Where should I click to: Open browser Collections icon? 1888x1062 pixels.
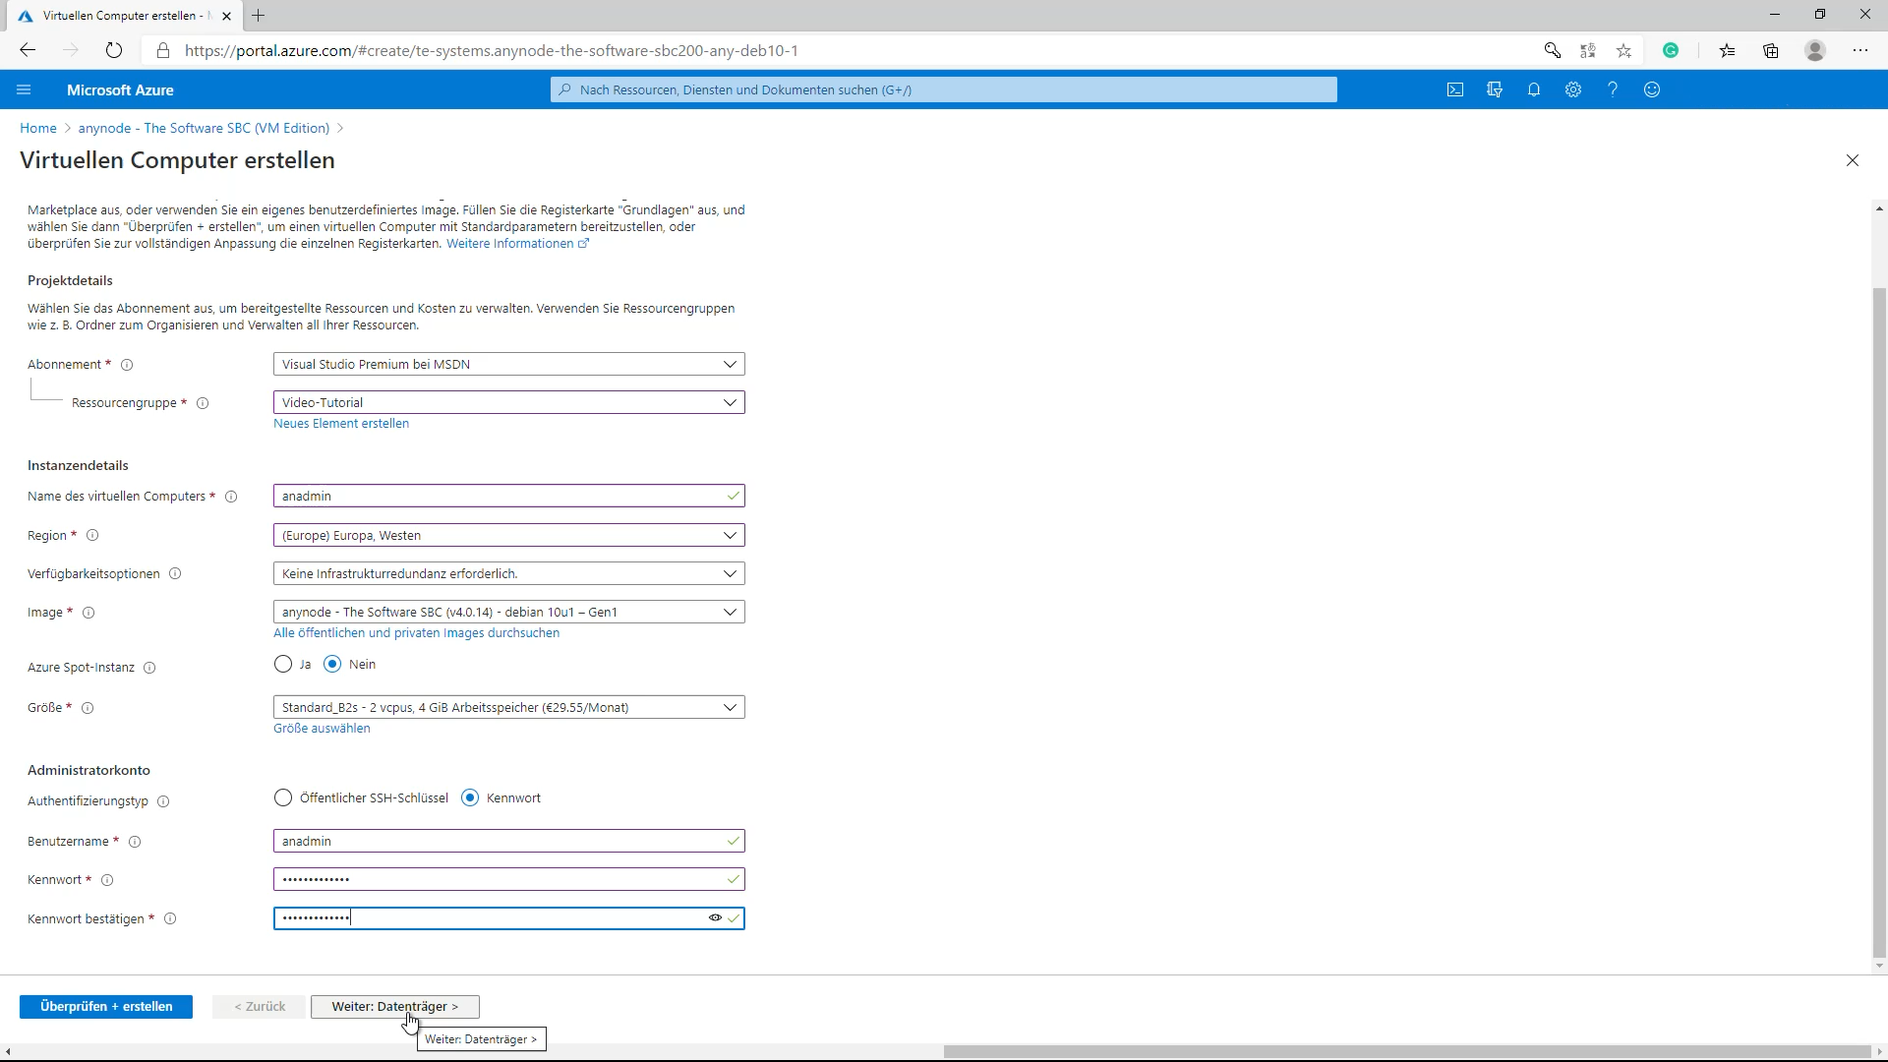1771,50
